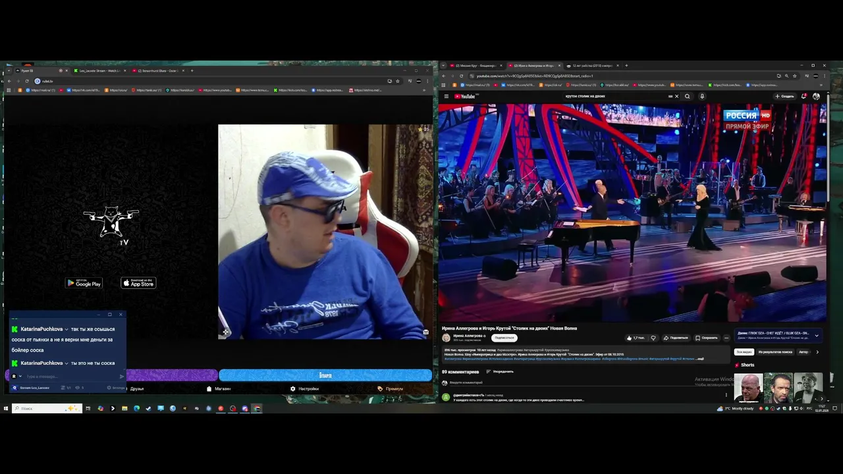Screen dimensions: 843x474
Task: Switch to the Leo_Lacoste Stream tab
Action: pos(100,70)
